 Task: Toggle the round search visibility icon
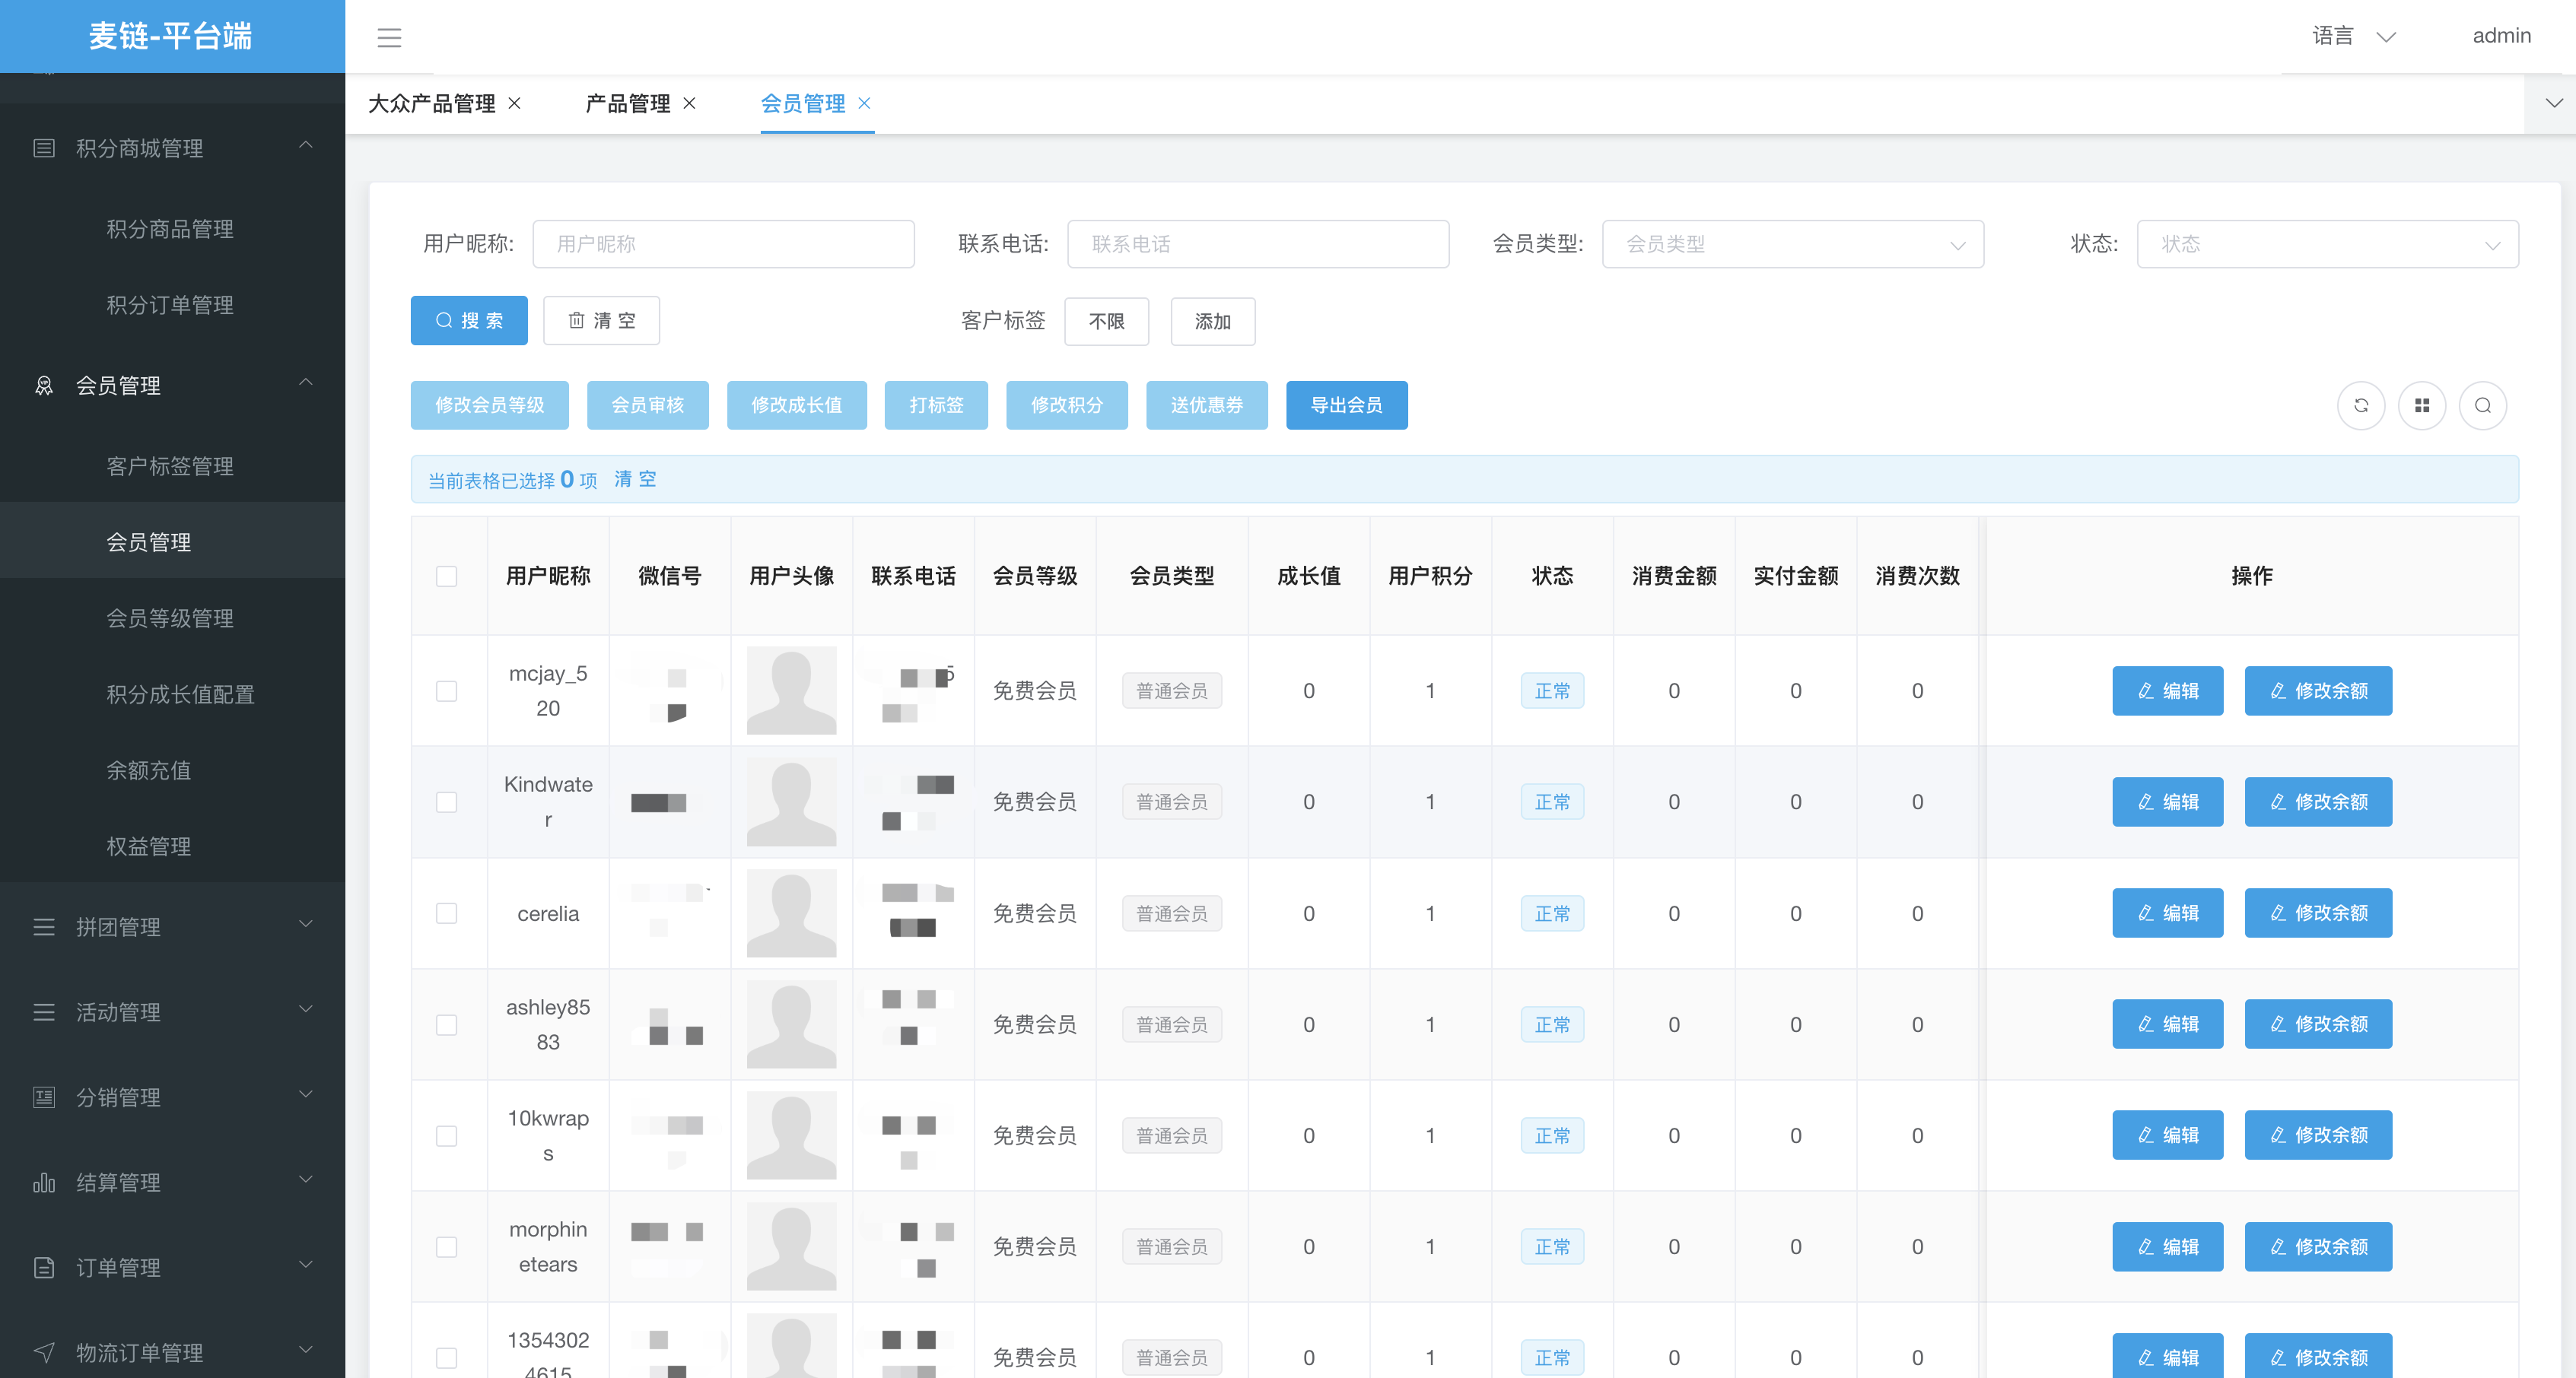click(x=2483, y=405)
